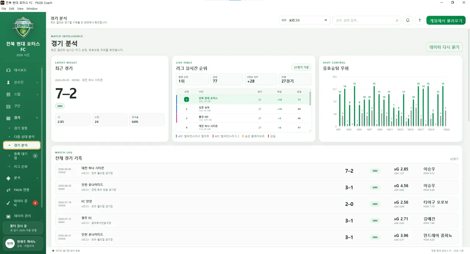Open the 7–2 대전 하나 시티즌 match log row
This screenshot has height=254, width=470.
point(257,171)
